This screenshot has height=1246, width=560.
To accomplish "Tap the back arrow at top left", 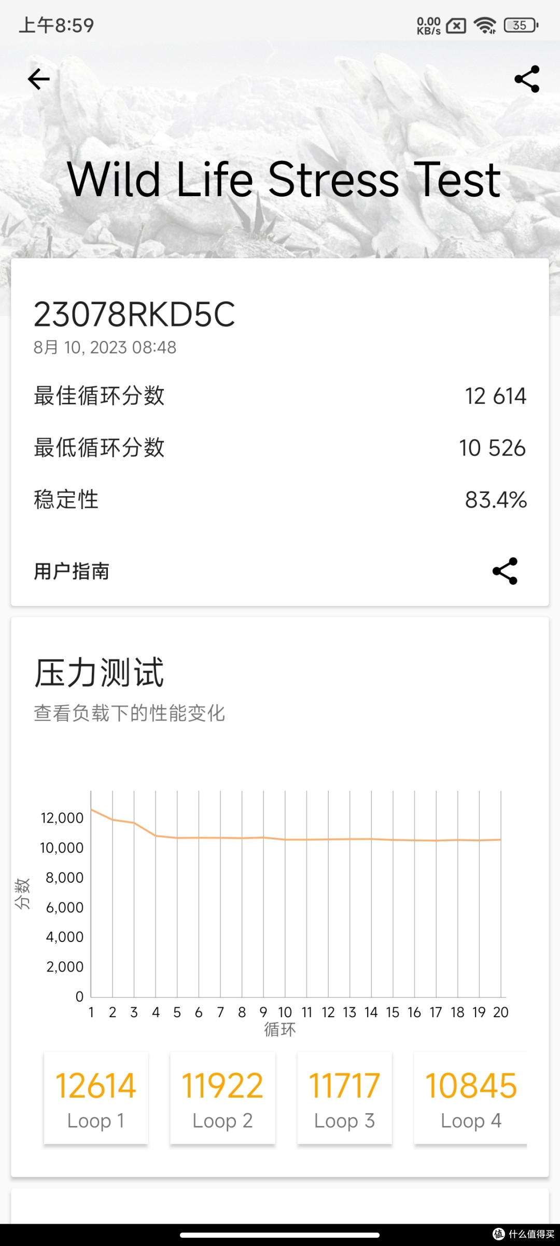I will coord(39,79).
